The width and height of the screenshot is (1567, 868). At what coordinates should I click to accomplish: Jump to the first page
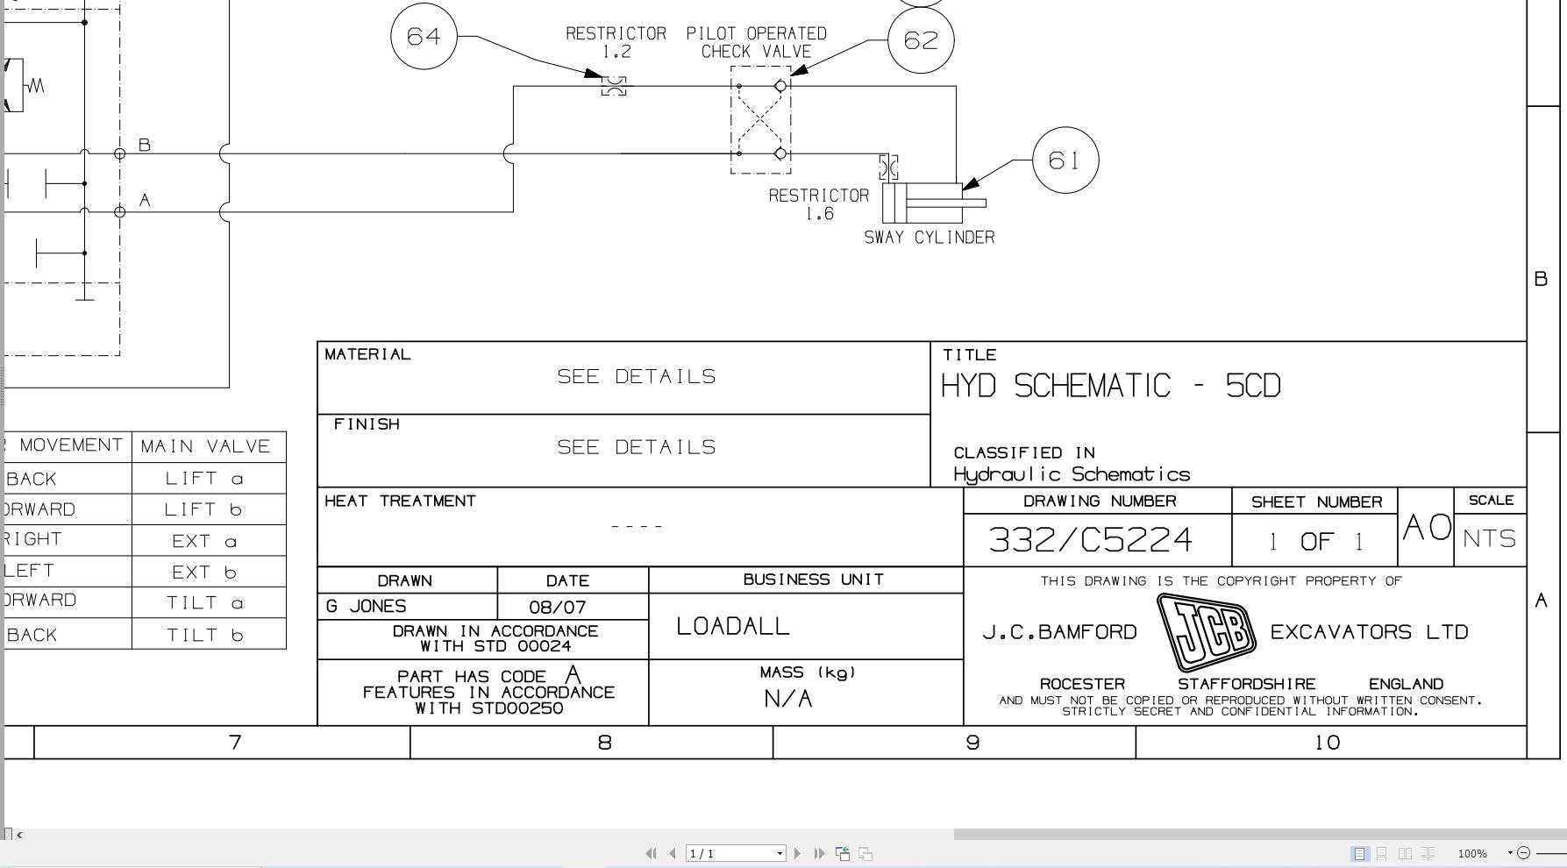pyautogui.click(x=652, y=852)
